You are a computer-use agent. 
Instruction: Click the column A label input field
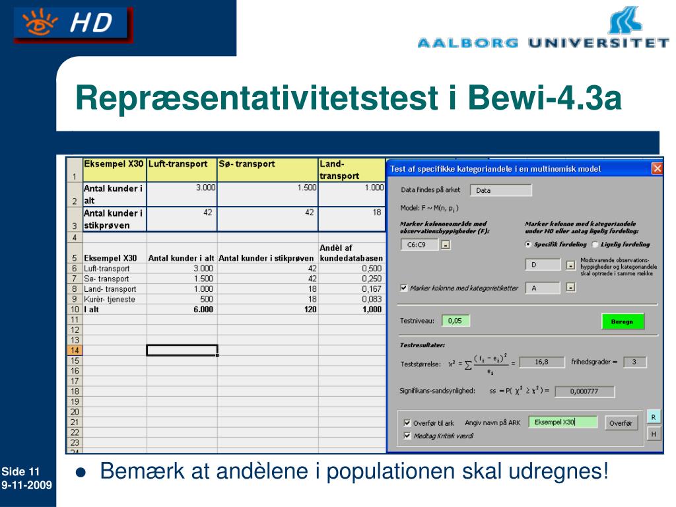543,288
